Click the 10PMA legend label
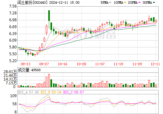 (118, 2)
